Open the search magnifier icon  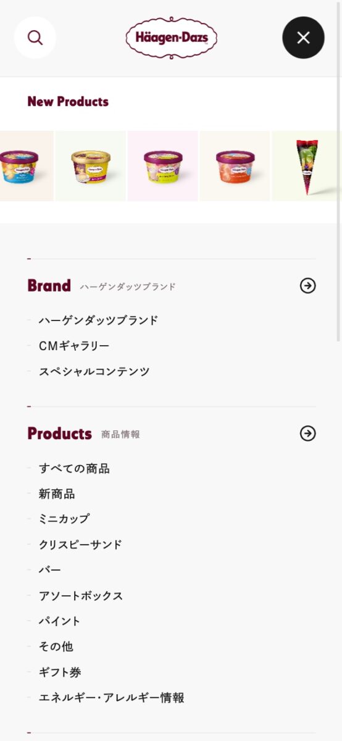(x=35, y=38)
